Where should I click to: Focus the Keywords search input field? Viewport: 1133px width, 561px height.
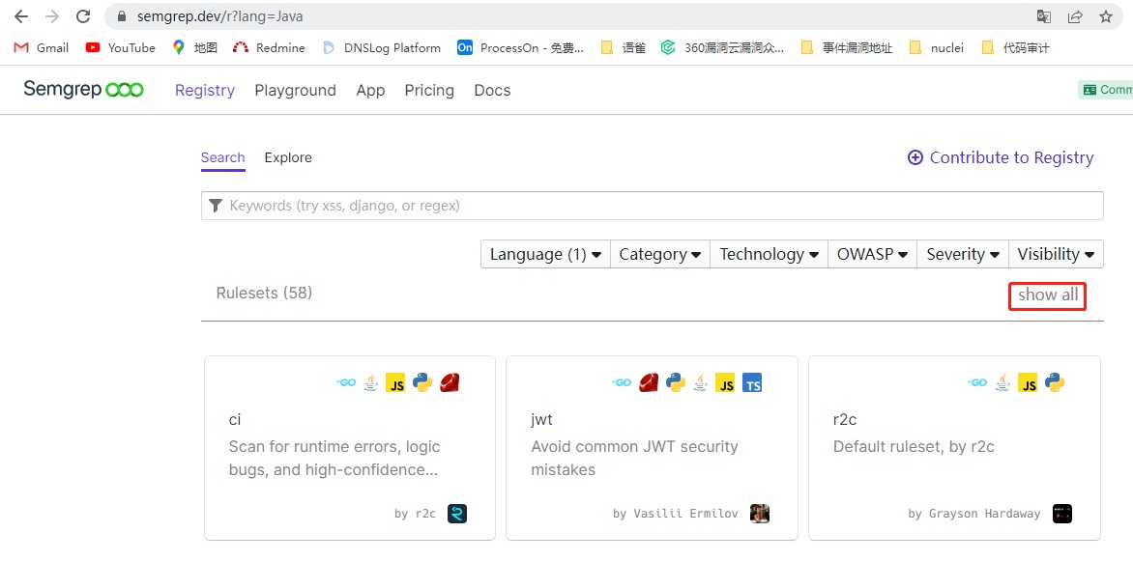click(x=653, y=206)
